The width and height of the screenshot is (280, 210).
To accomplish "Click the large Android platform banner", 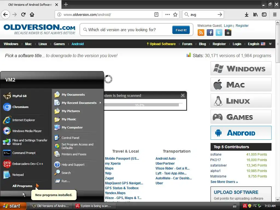I will pos(241,133).
